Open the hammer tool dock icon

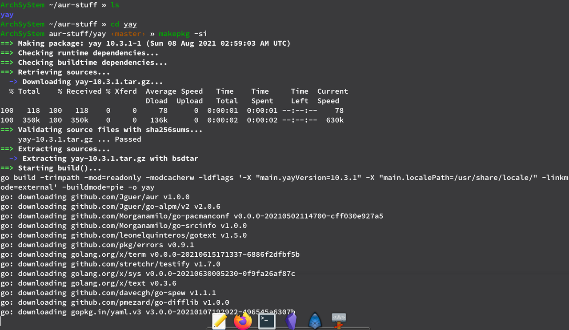tap(339, 321)
